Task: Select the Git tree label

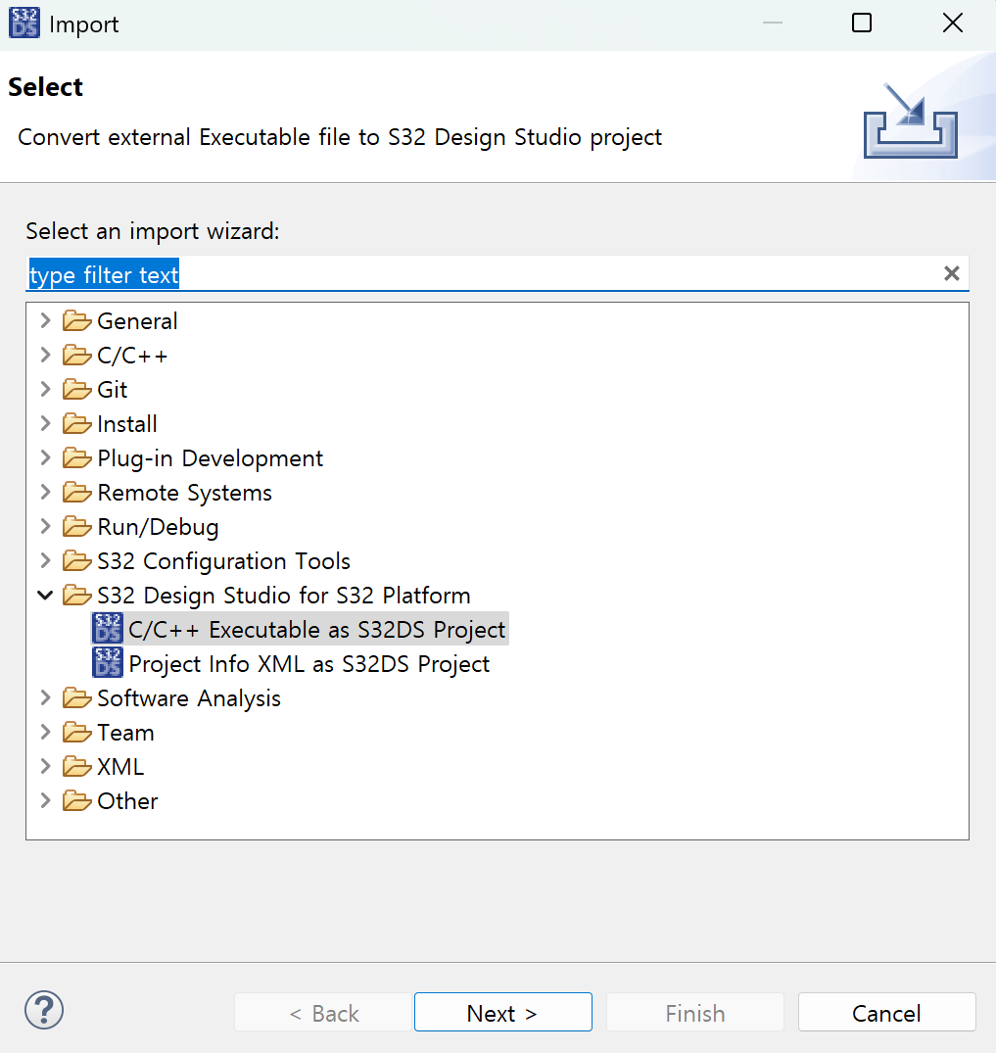Action: (113, 390)
